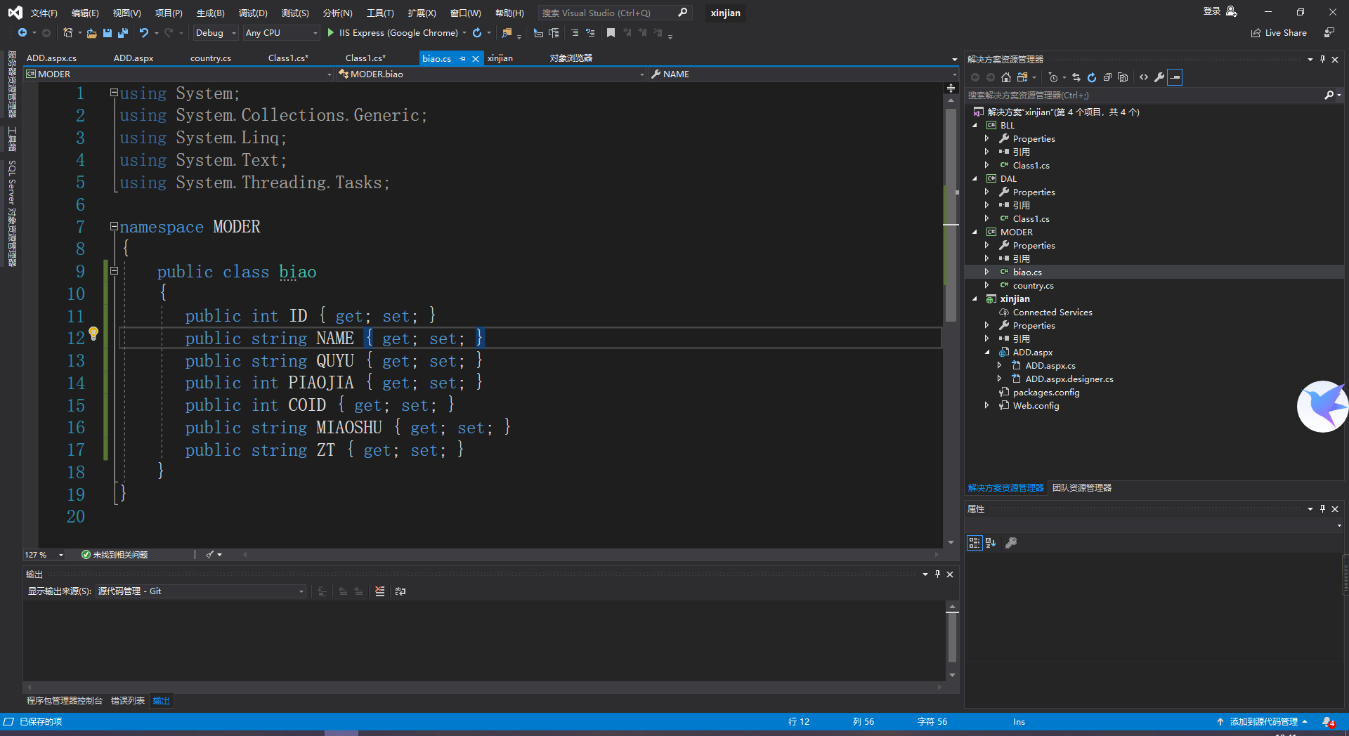The image size is (1349, 736).
Task: Toggle categorized view in the Properties panel
Action: 975,542
